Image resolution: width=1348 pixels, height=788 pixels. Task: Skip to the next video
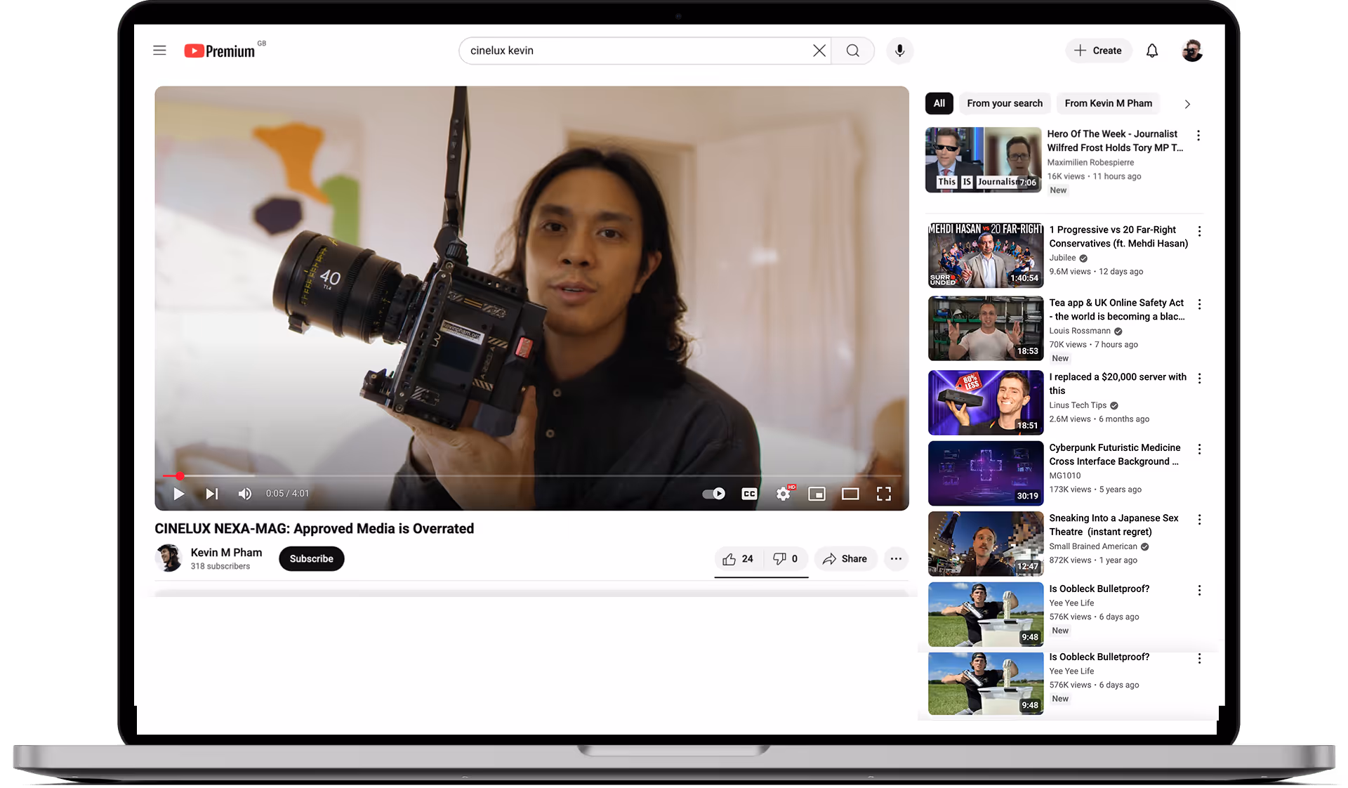[x=211, y=494]
